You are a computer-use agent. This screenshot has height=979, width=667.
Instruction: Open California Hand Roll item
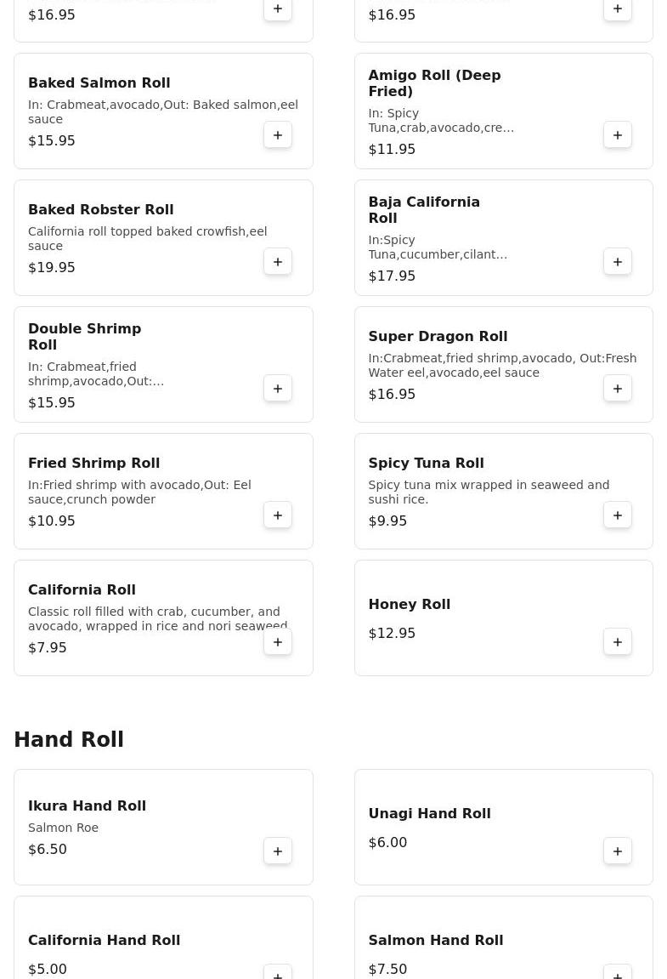pyautogui.click(x=104, y=940)
